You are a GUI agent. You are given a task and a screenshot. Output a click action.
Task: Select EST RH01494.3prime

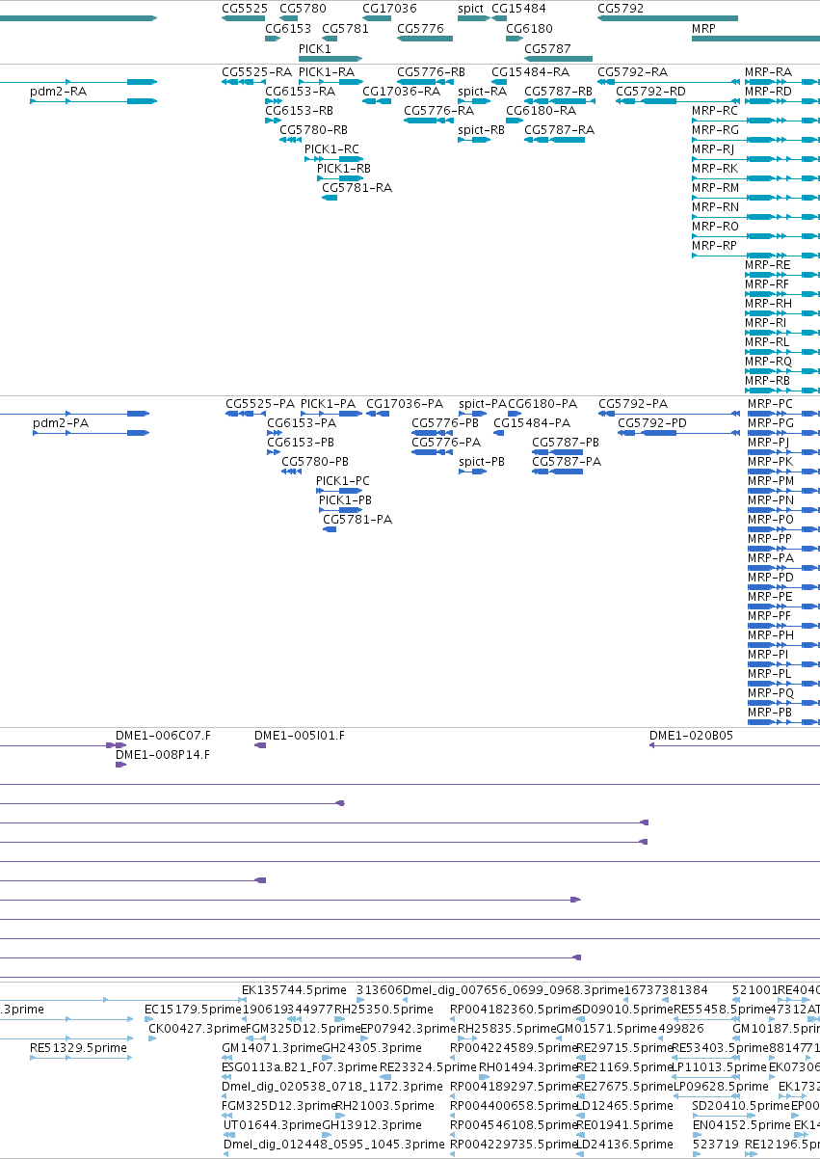point(528,1067)
